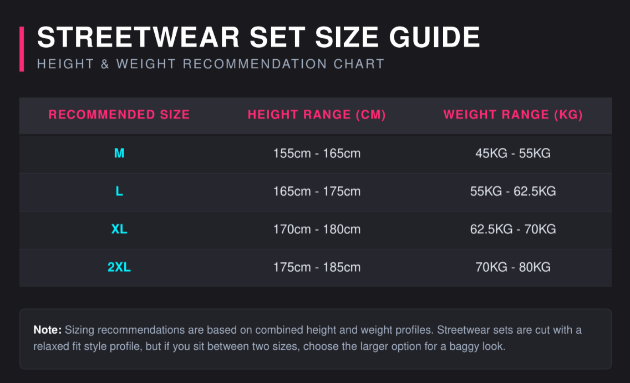
Task: Click the 170cm - 180cm height cell
Action: [x=317, y=229]
